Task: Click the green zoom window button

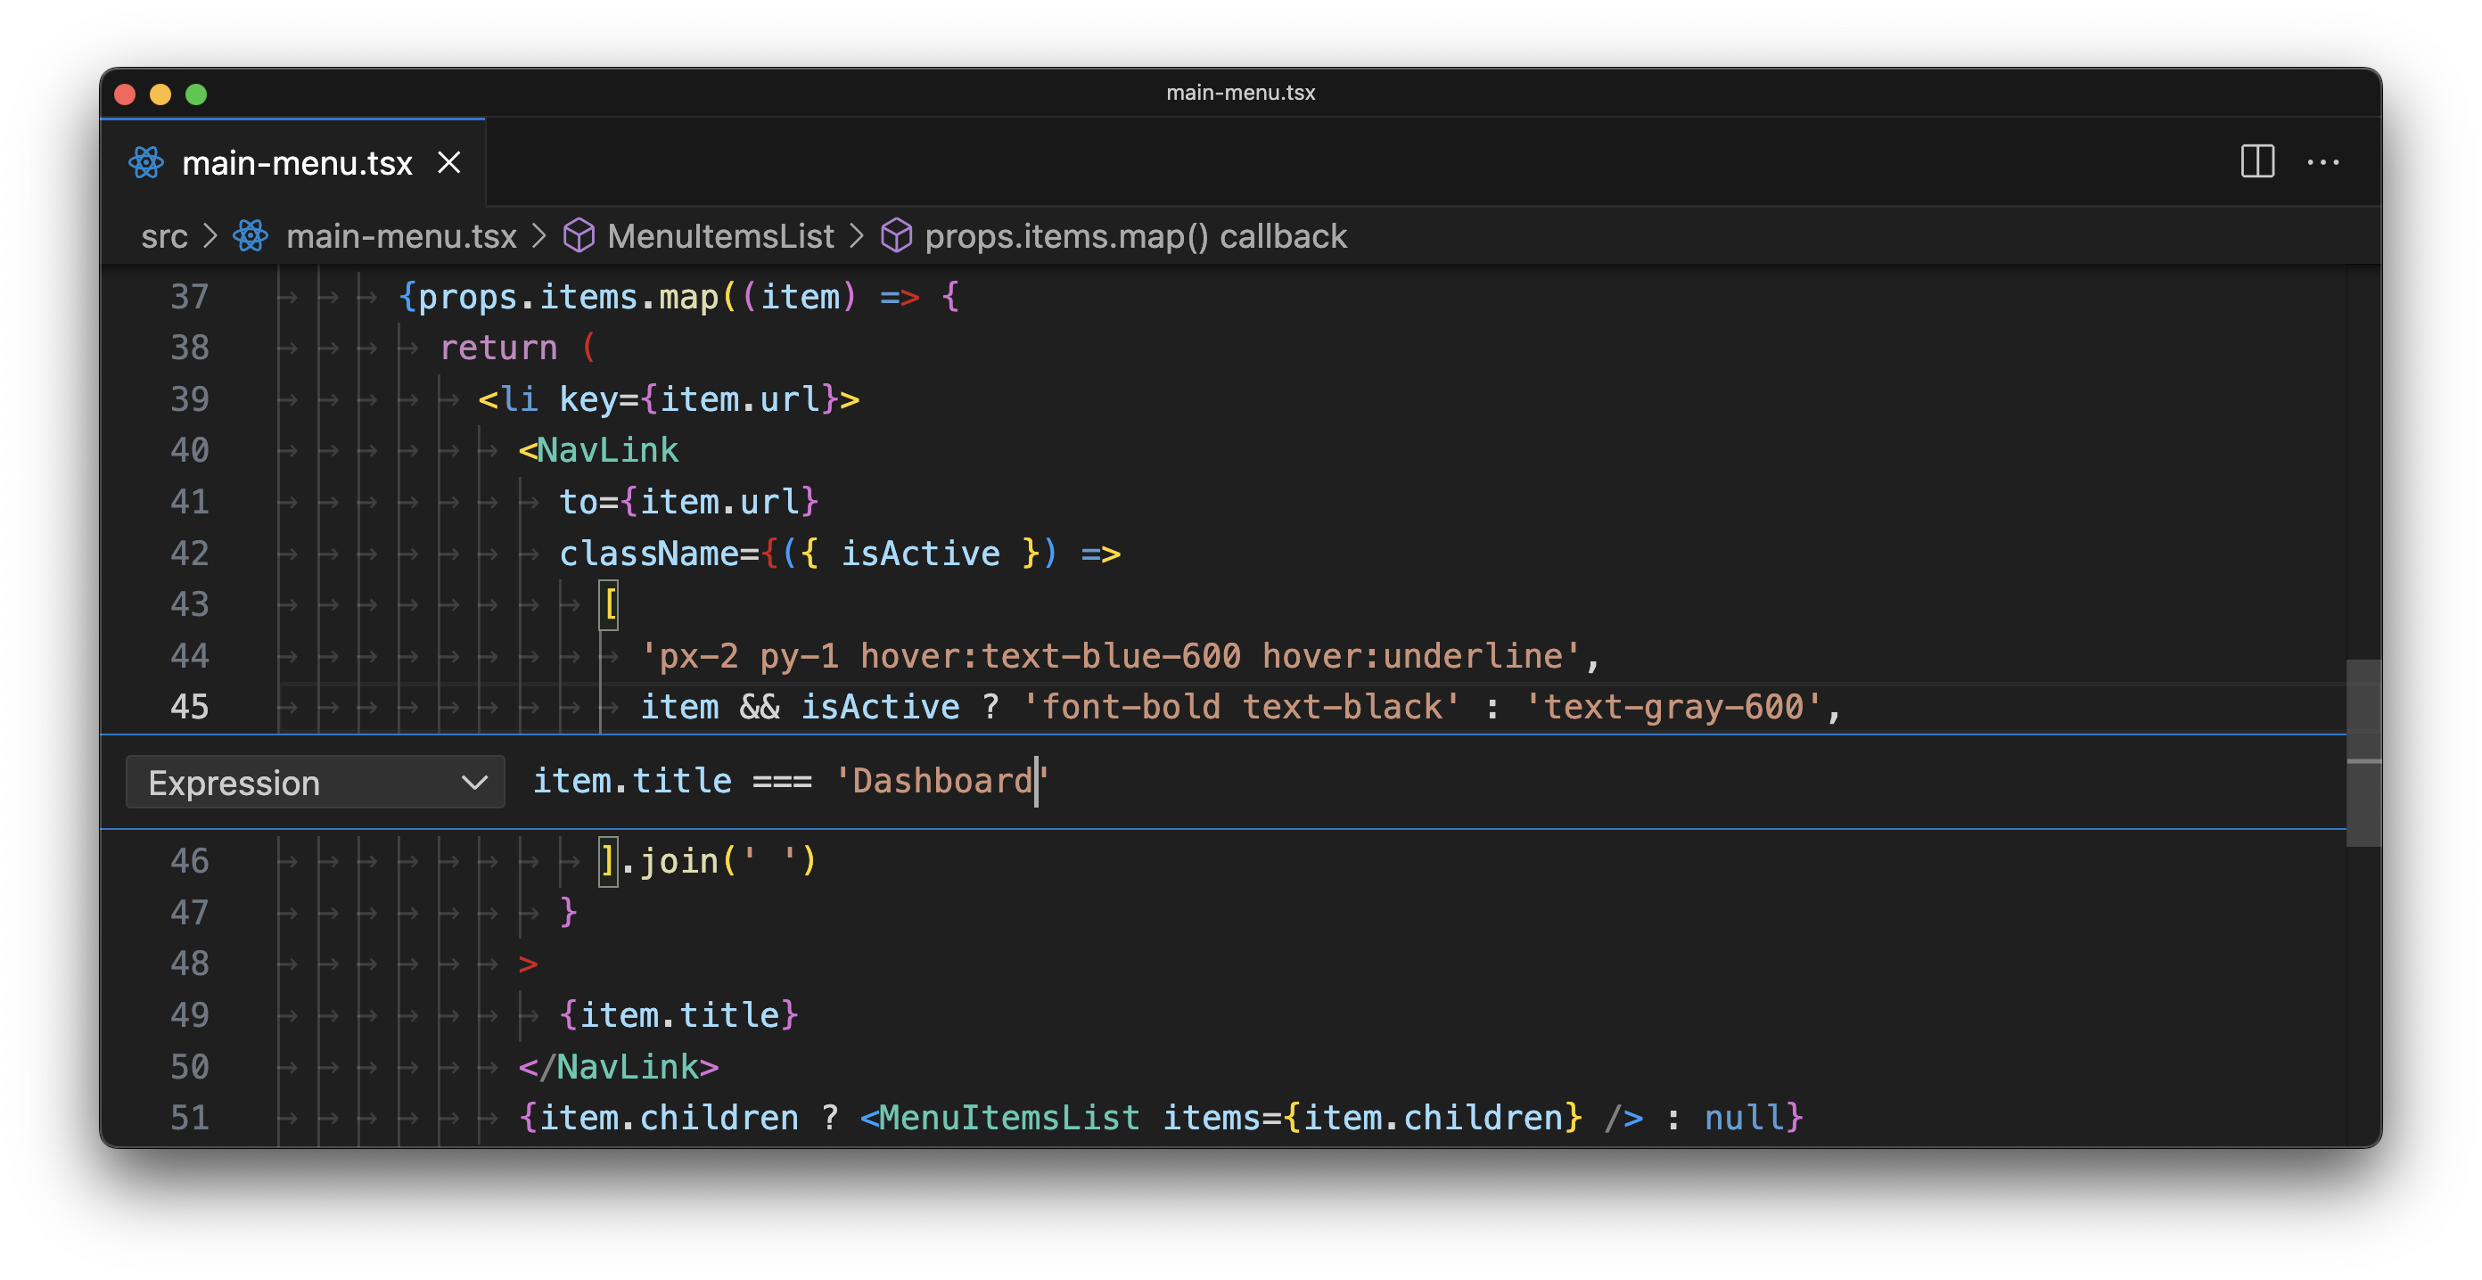Action: pos(196,94)
